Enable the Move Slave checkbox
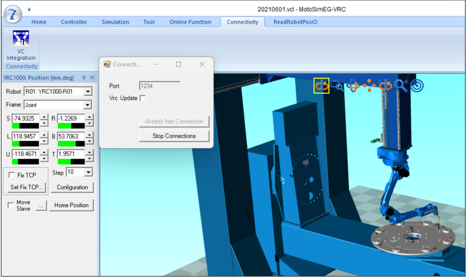Image resolution: width=466 pixels, height=277 pixels. click(11, 205)
